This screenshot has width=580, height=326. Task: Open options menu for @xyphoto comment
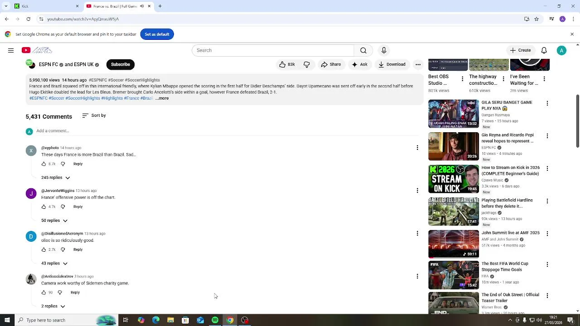tap(417, 148)
